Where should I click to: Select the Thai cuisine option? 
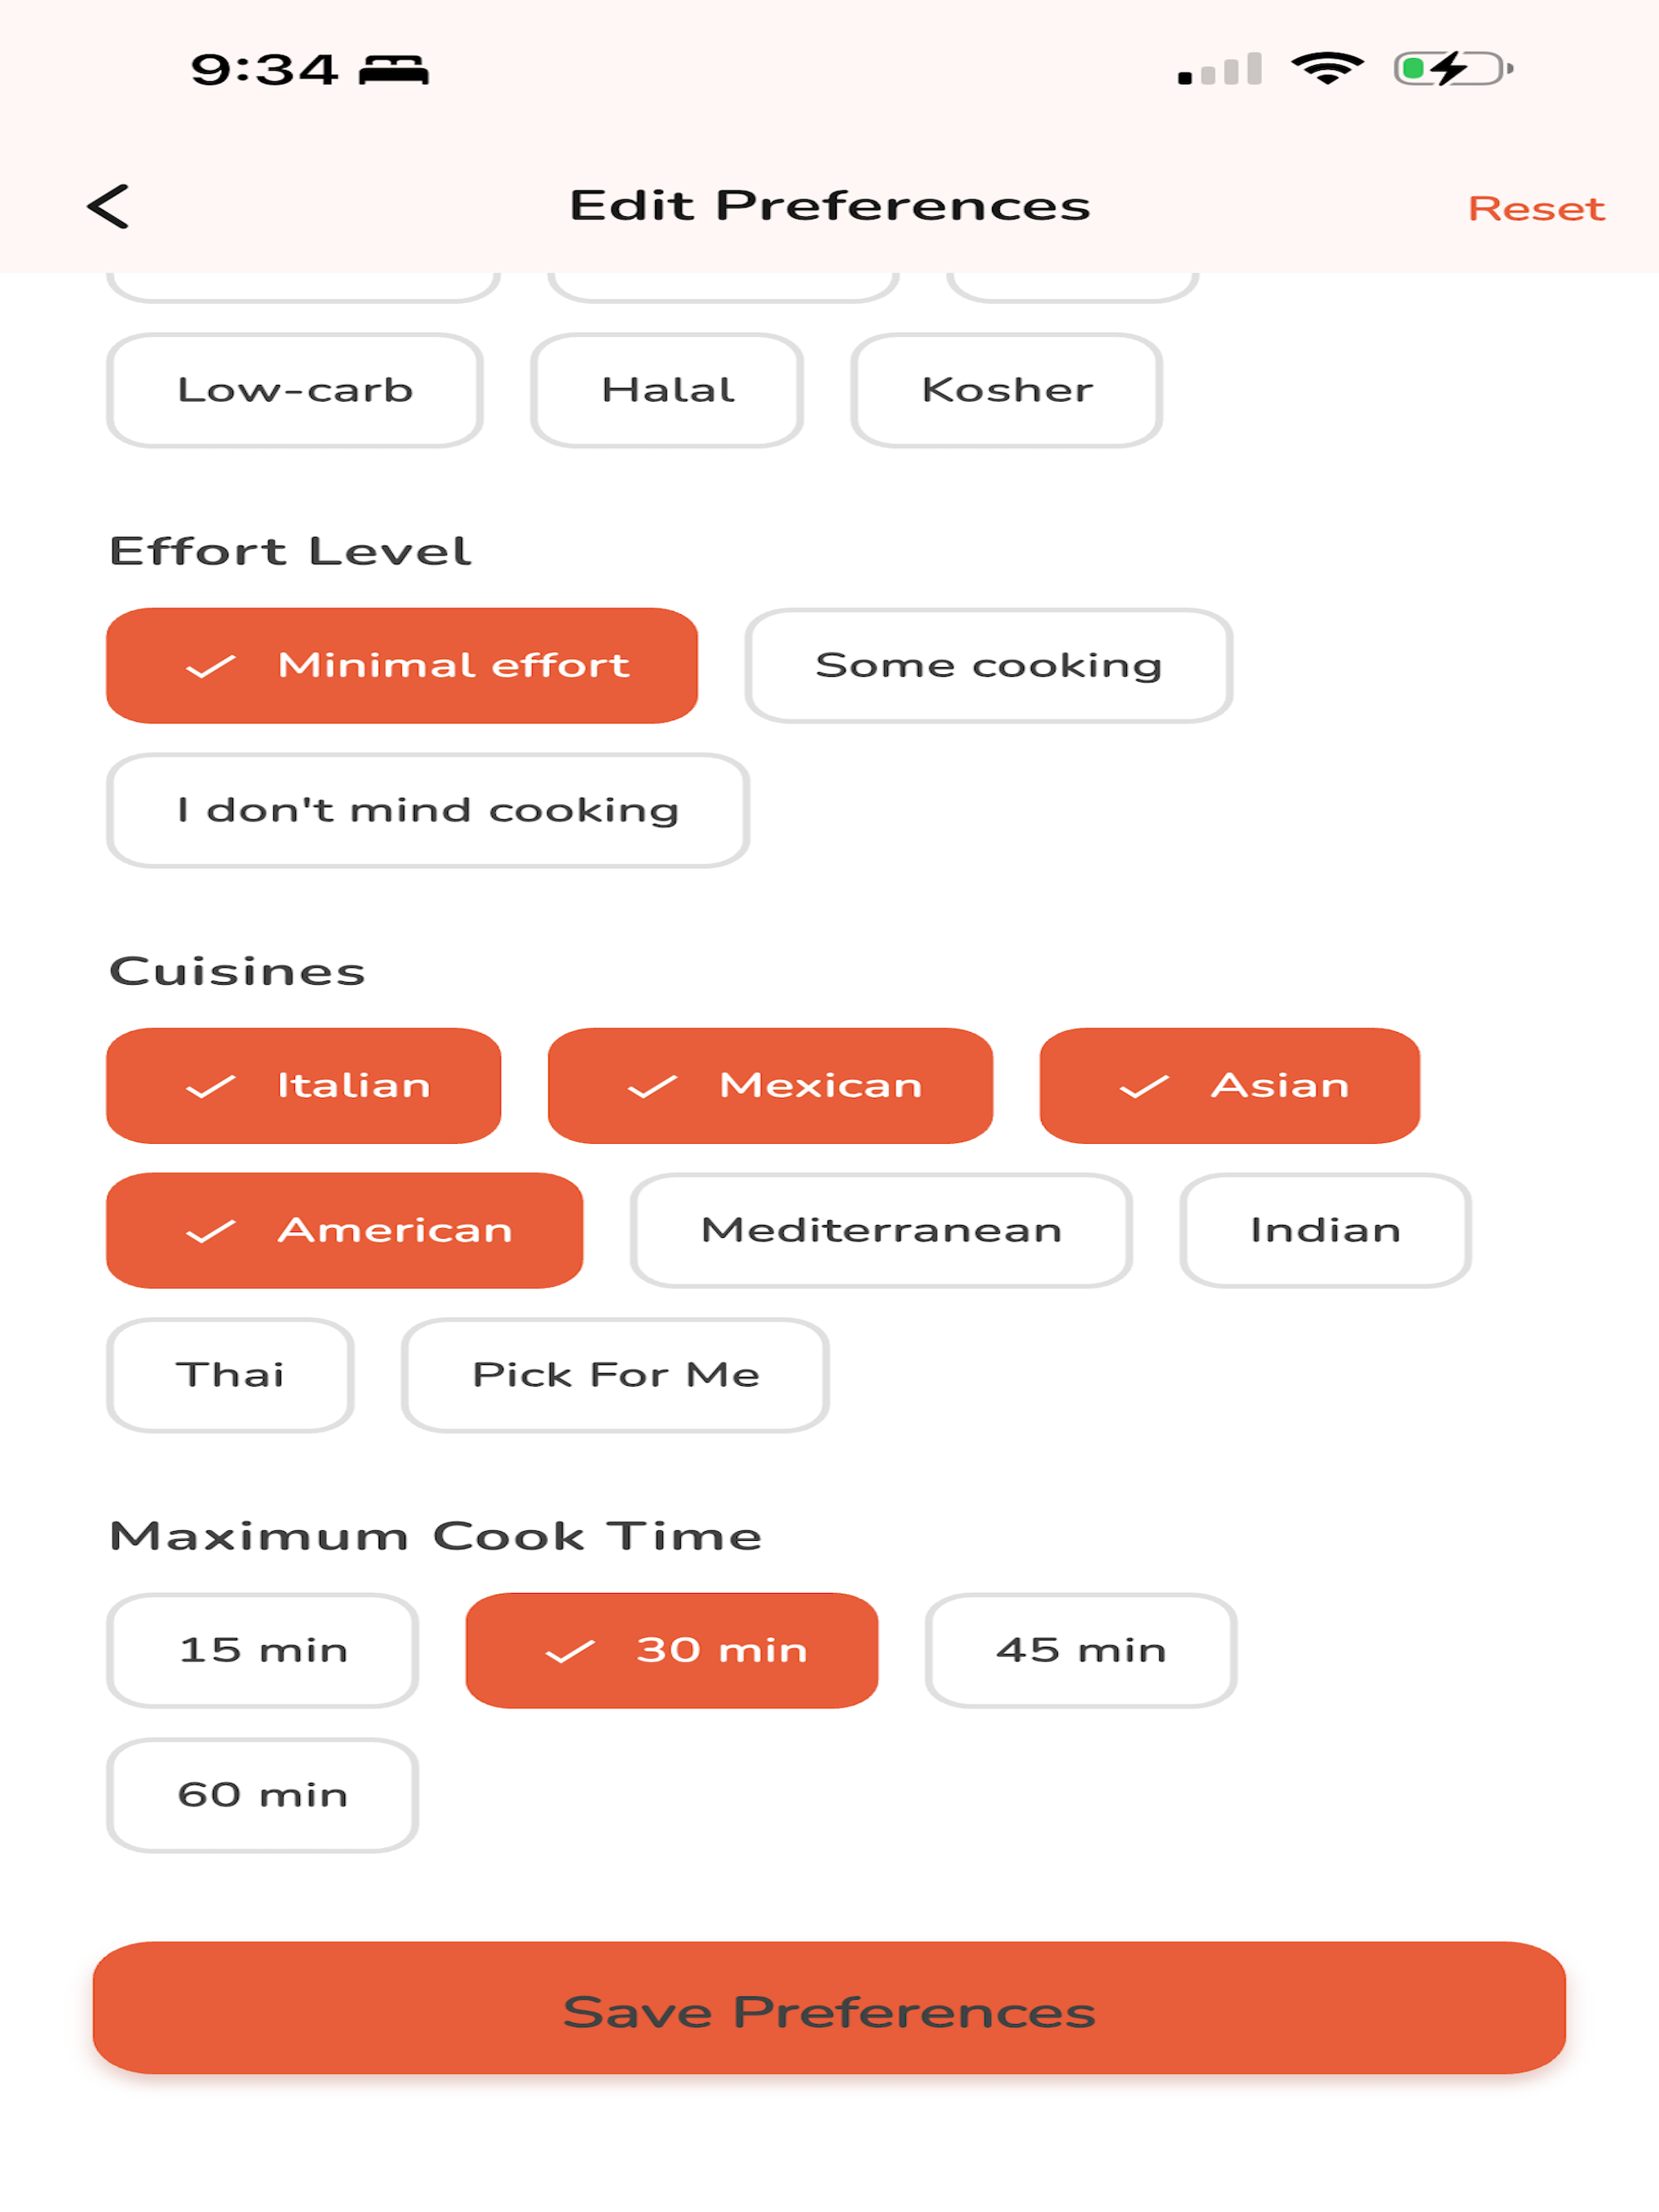[230, 1375]
